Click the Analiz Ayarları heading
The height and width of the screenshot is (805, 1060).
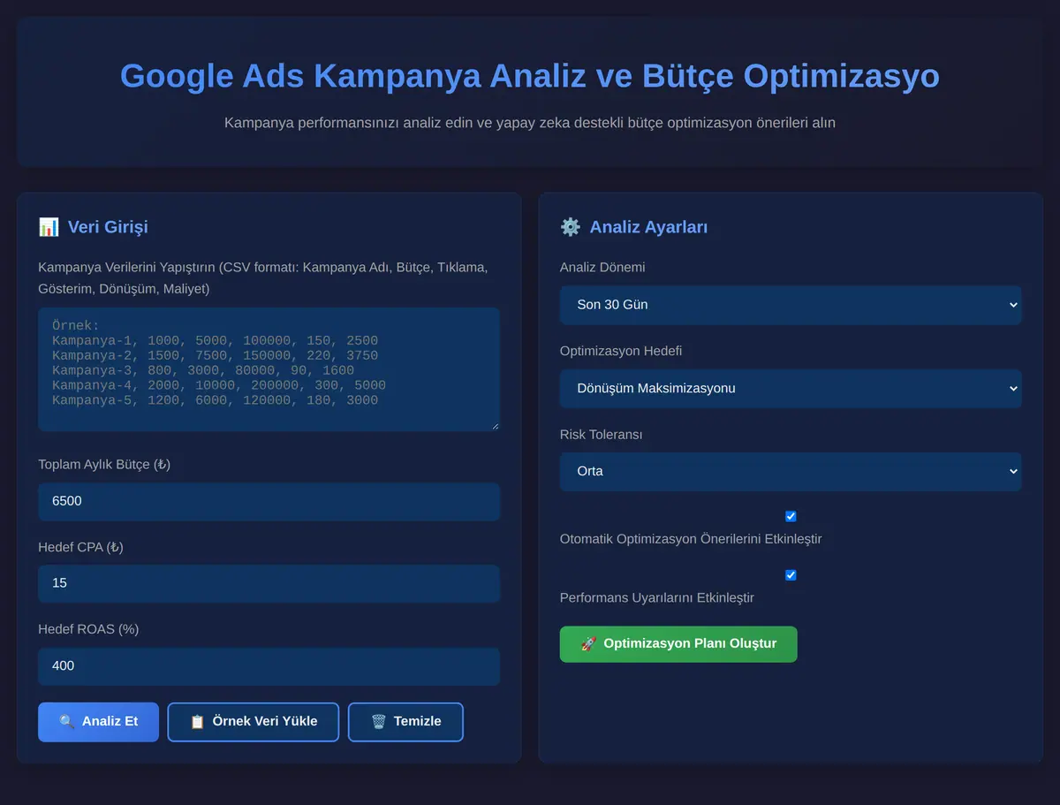648,227
